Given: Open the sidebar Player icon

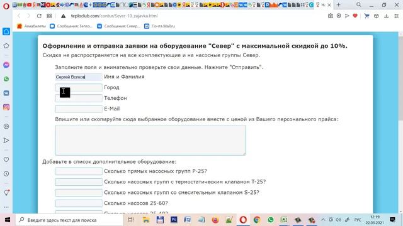Looking at the screenshot, I should tap(6, 126).
